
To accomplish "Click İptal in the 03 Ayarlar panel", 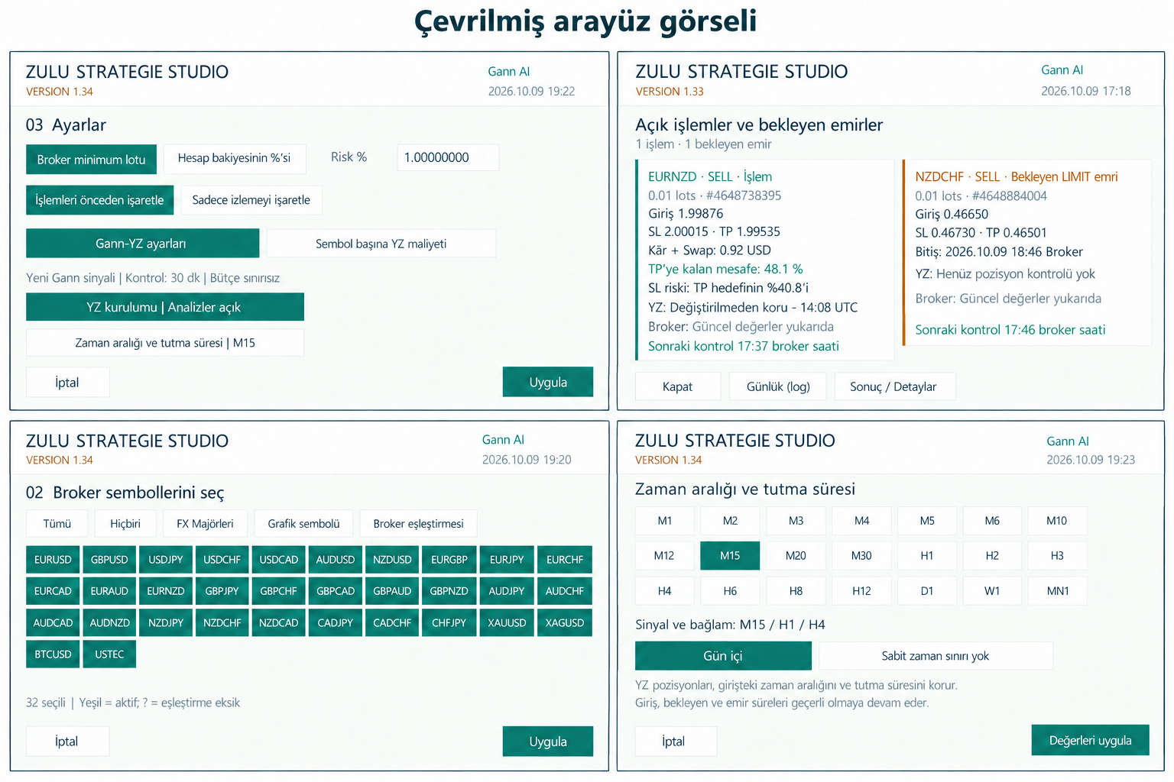I will coord(67,383).
